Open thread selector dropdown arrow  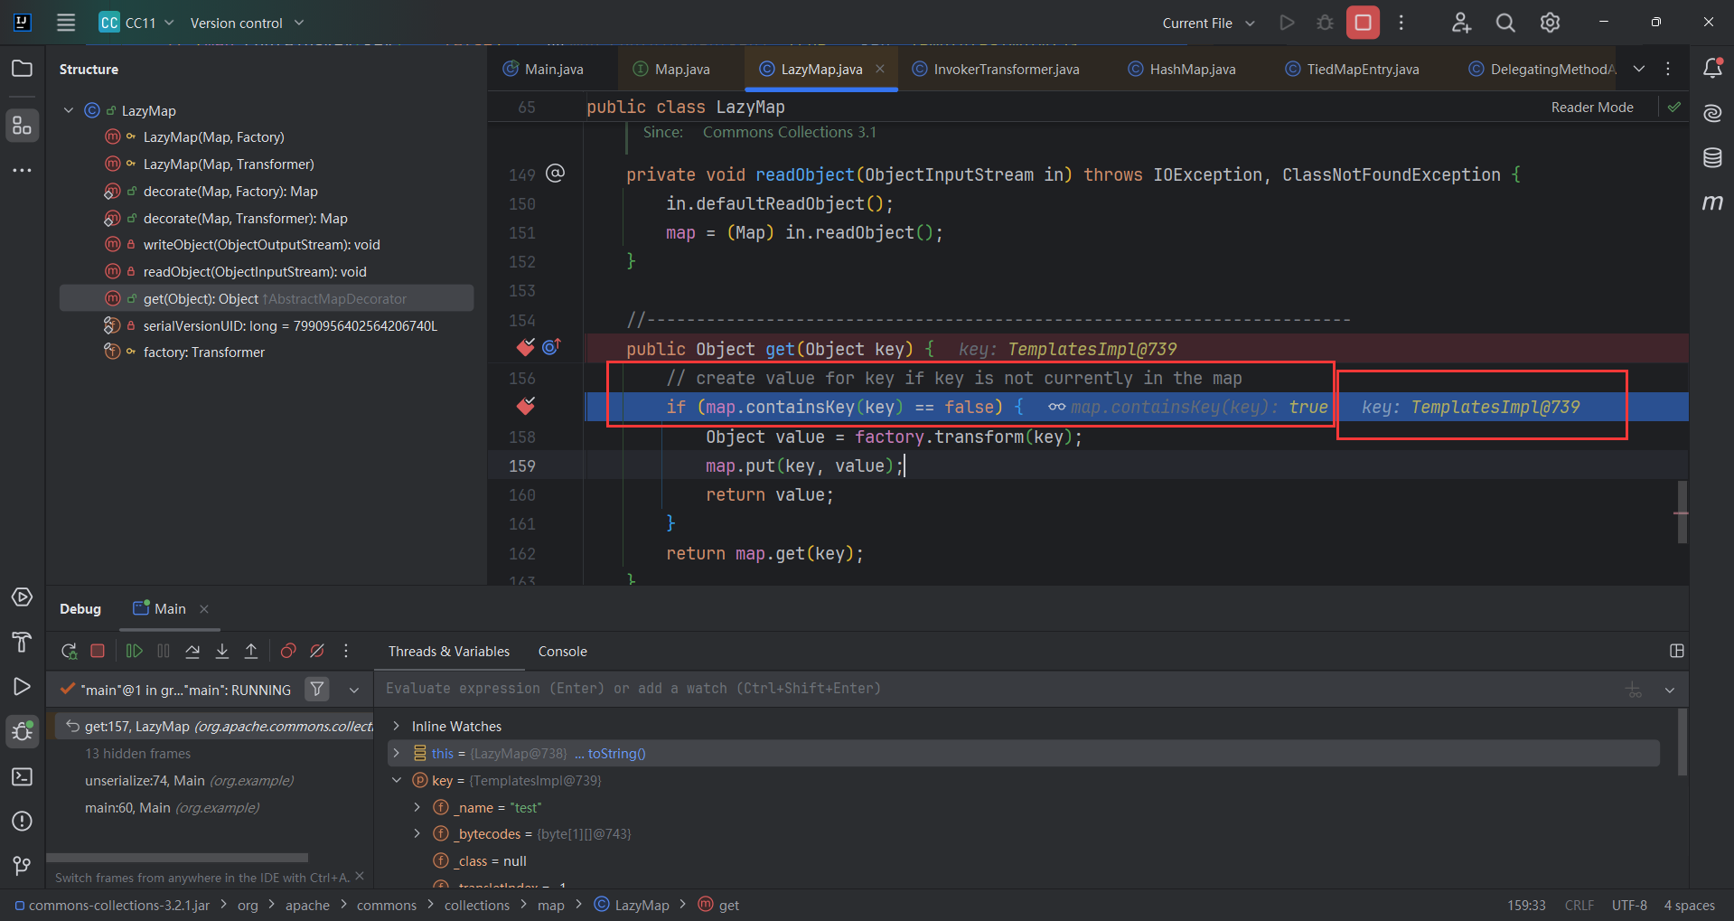354,690
